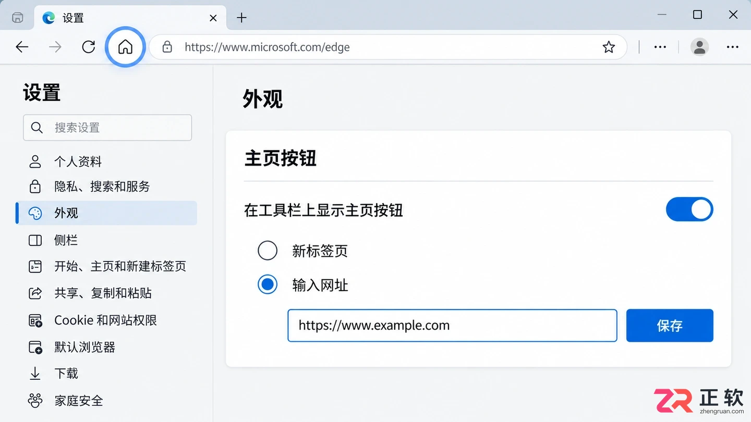Reload the page with refresh icon
Image resolution: width=751 pixels, height=422 pixels.
[89, 47]
